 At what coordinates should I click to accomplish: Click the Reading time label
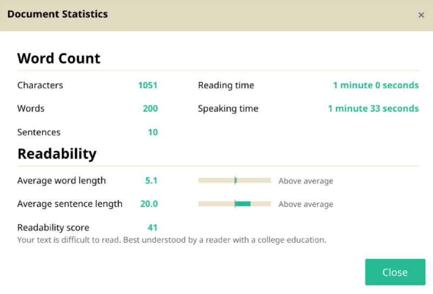point(226,85)
